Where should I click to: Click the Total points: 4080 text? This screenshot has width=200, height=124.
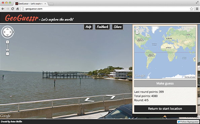pyautogui.click(x=146, y=96)
